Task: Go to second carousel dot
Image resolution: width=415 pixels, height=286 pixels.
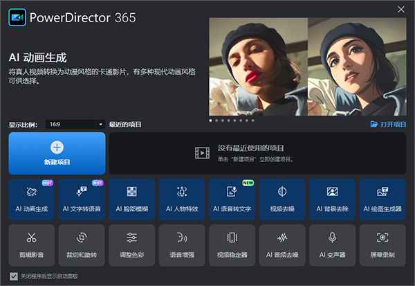Action: coord(216,120)
